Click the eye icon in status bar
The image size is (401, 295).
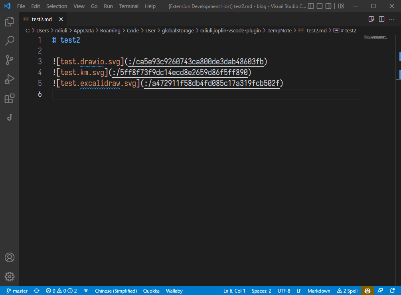tap(86, 291)
